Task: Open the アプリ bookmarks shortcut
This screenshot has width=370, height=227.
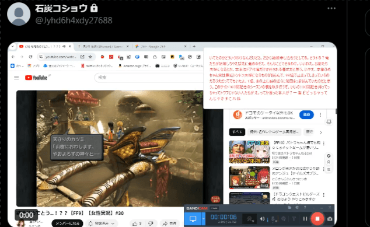Action: (x=33, y=66)
